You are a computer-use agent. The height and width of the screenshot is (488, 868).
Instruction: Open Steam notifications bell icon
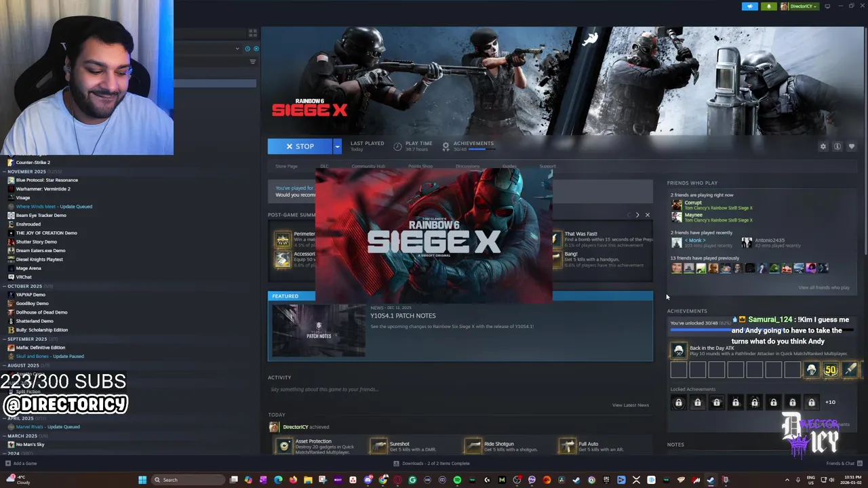pyautogui.click(x=769, y=6)
